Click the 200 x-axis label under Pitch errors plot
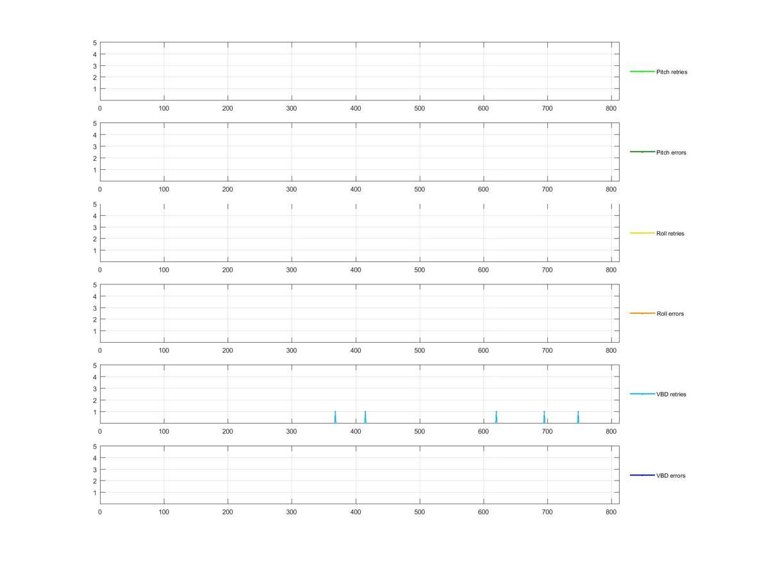Image resolution: width=769 pixels, height=567 pixels. coord(227,190)
